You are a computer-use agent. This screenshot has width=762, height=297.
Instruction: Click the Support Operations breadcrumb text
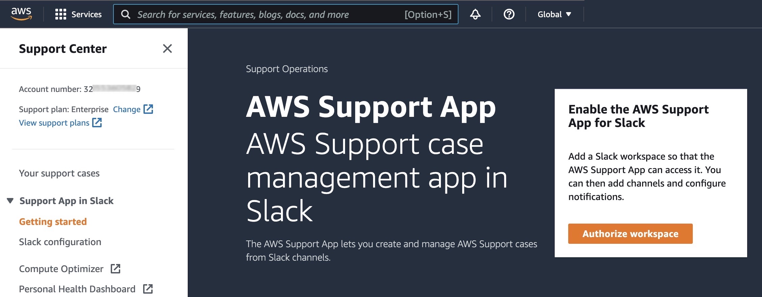tap(287, 69)
